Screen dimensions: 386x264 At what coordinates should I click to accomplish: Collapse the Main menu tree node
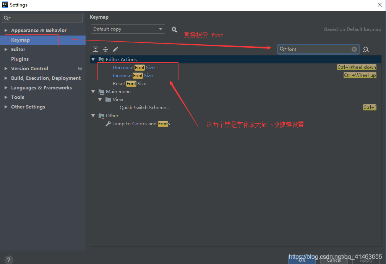(93, 92)
